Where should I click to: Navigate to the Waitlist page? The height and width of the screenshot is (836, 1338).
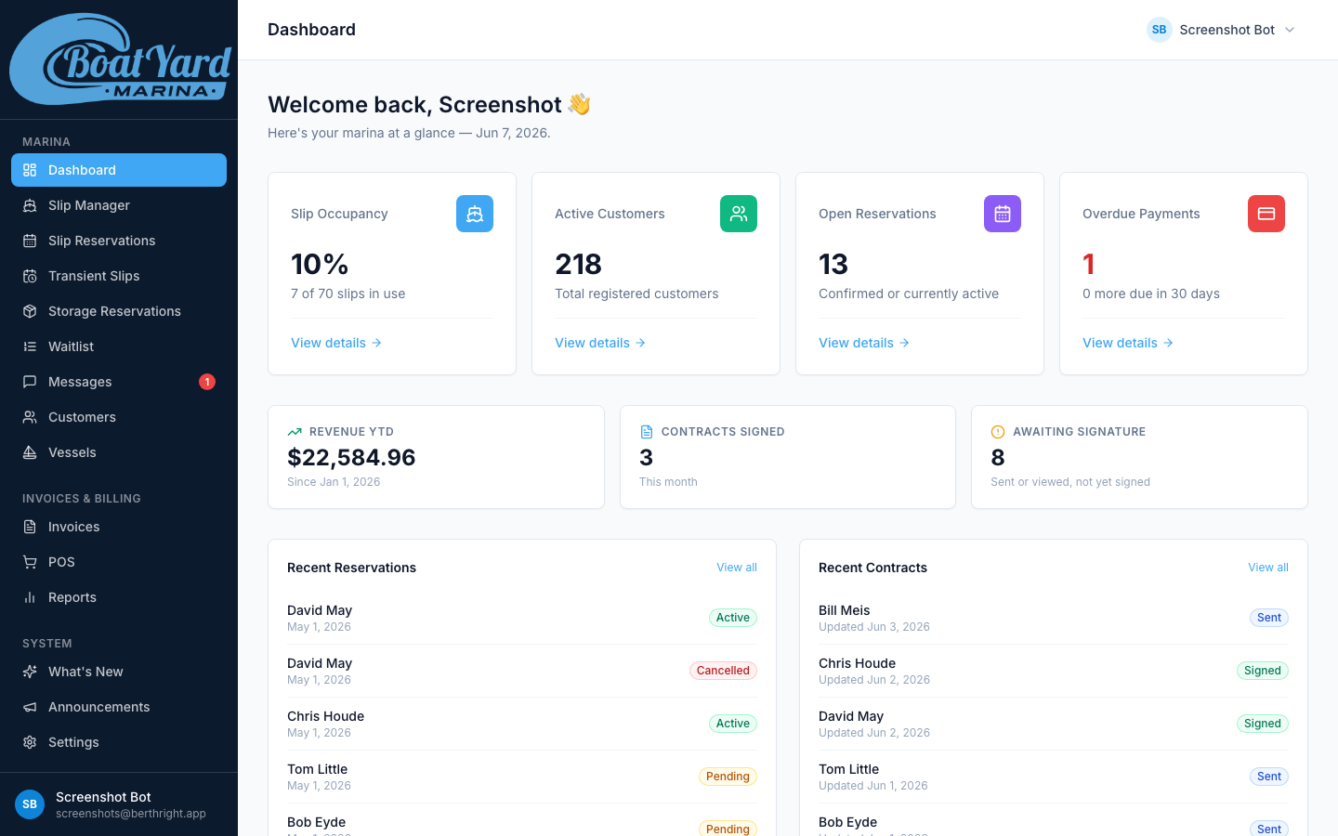tap(119, 346)
